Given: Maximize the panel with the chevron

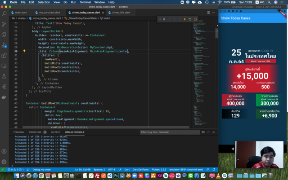Looking at the screenshot, I should (208, 132).
